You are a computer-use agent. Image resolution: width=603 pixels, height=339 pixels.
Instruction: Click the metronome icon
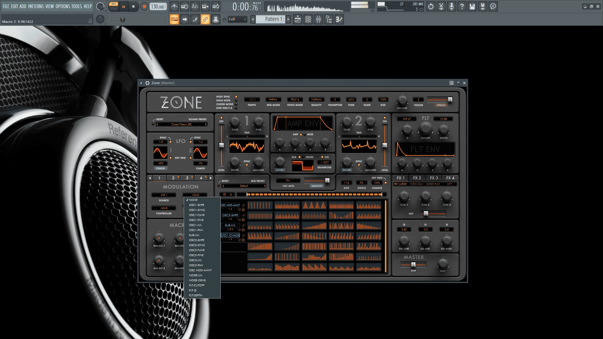pyautogui.click(x=174, y=6)
